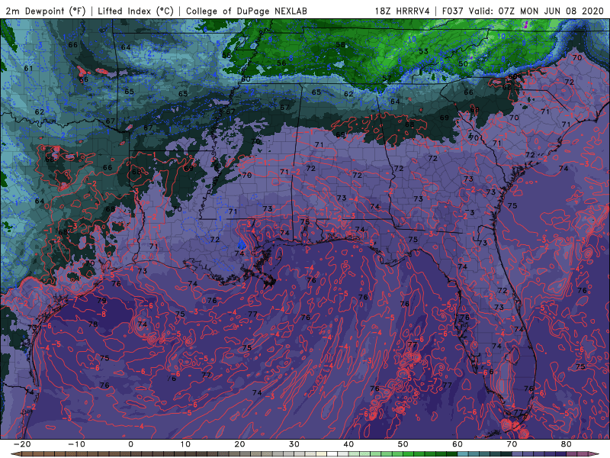This screenshot has height=458, width=610.
Task: Click the 40 label on the color scale
Action: point(348,444)
